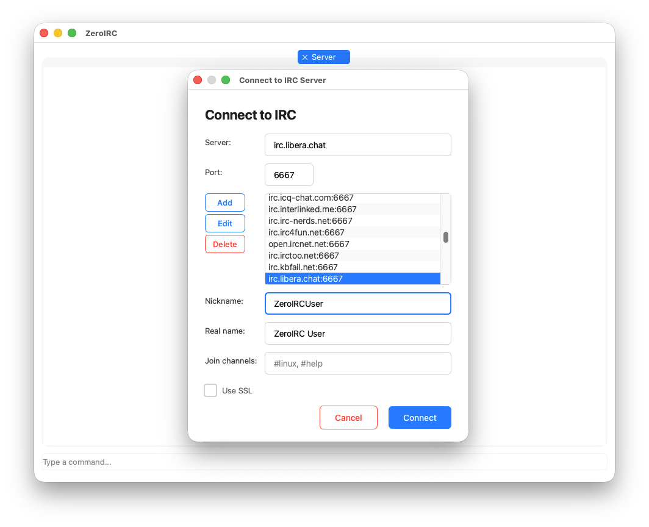
Task: Maximize the Connect to IRC Server dialog
Action: [x=226, y=80]
